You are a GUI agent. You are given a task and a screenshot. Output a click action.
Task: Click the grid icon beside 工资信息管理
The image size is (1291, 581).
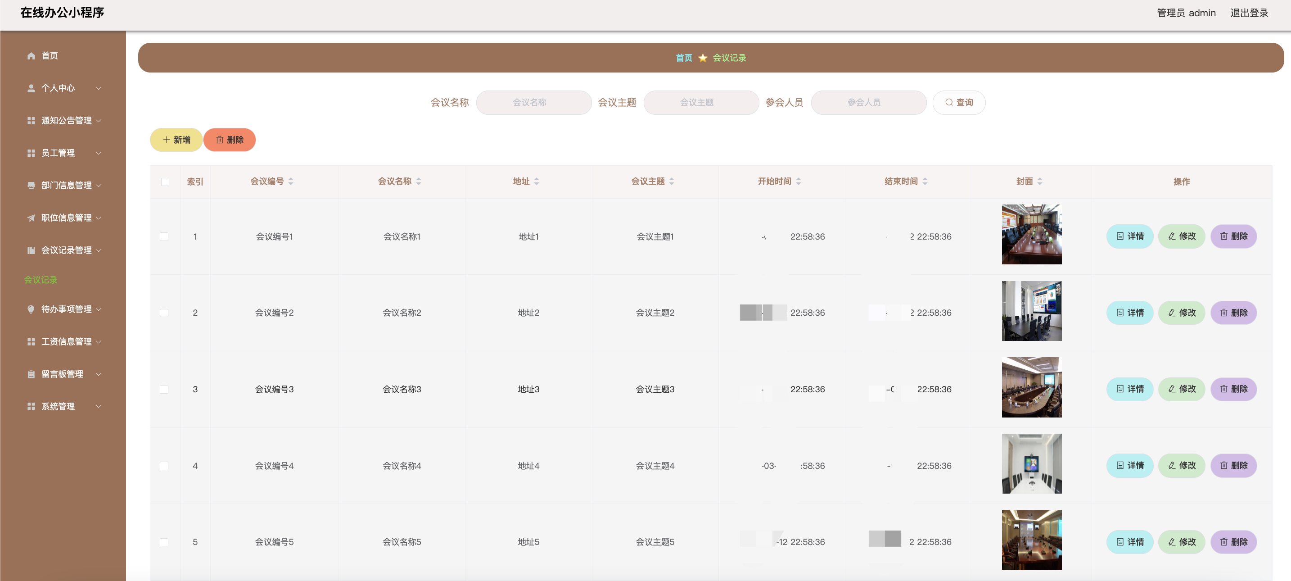point(31,341)
